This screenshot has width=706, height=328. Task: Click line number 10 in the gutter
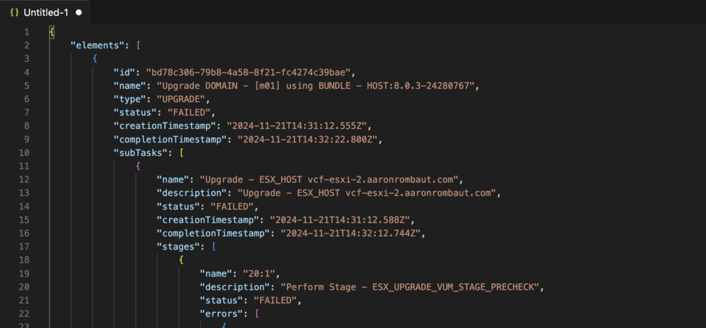point(24,152)
